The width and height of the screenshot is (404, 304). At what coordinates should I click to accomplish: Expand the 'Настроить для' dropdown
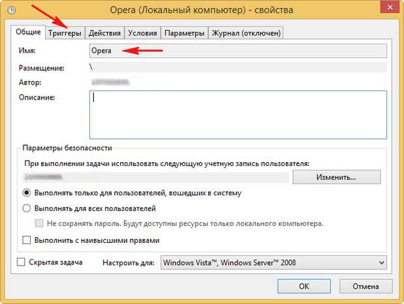click(x=273, y=262)
